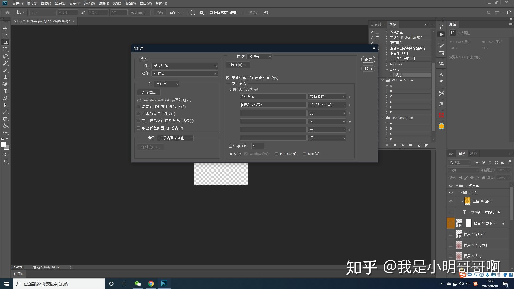514x289 pixels.
Task: Select the Crop tool
Action: [5, 42]
